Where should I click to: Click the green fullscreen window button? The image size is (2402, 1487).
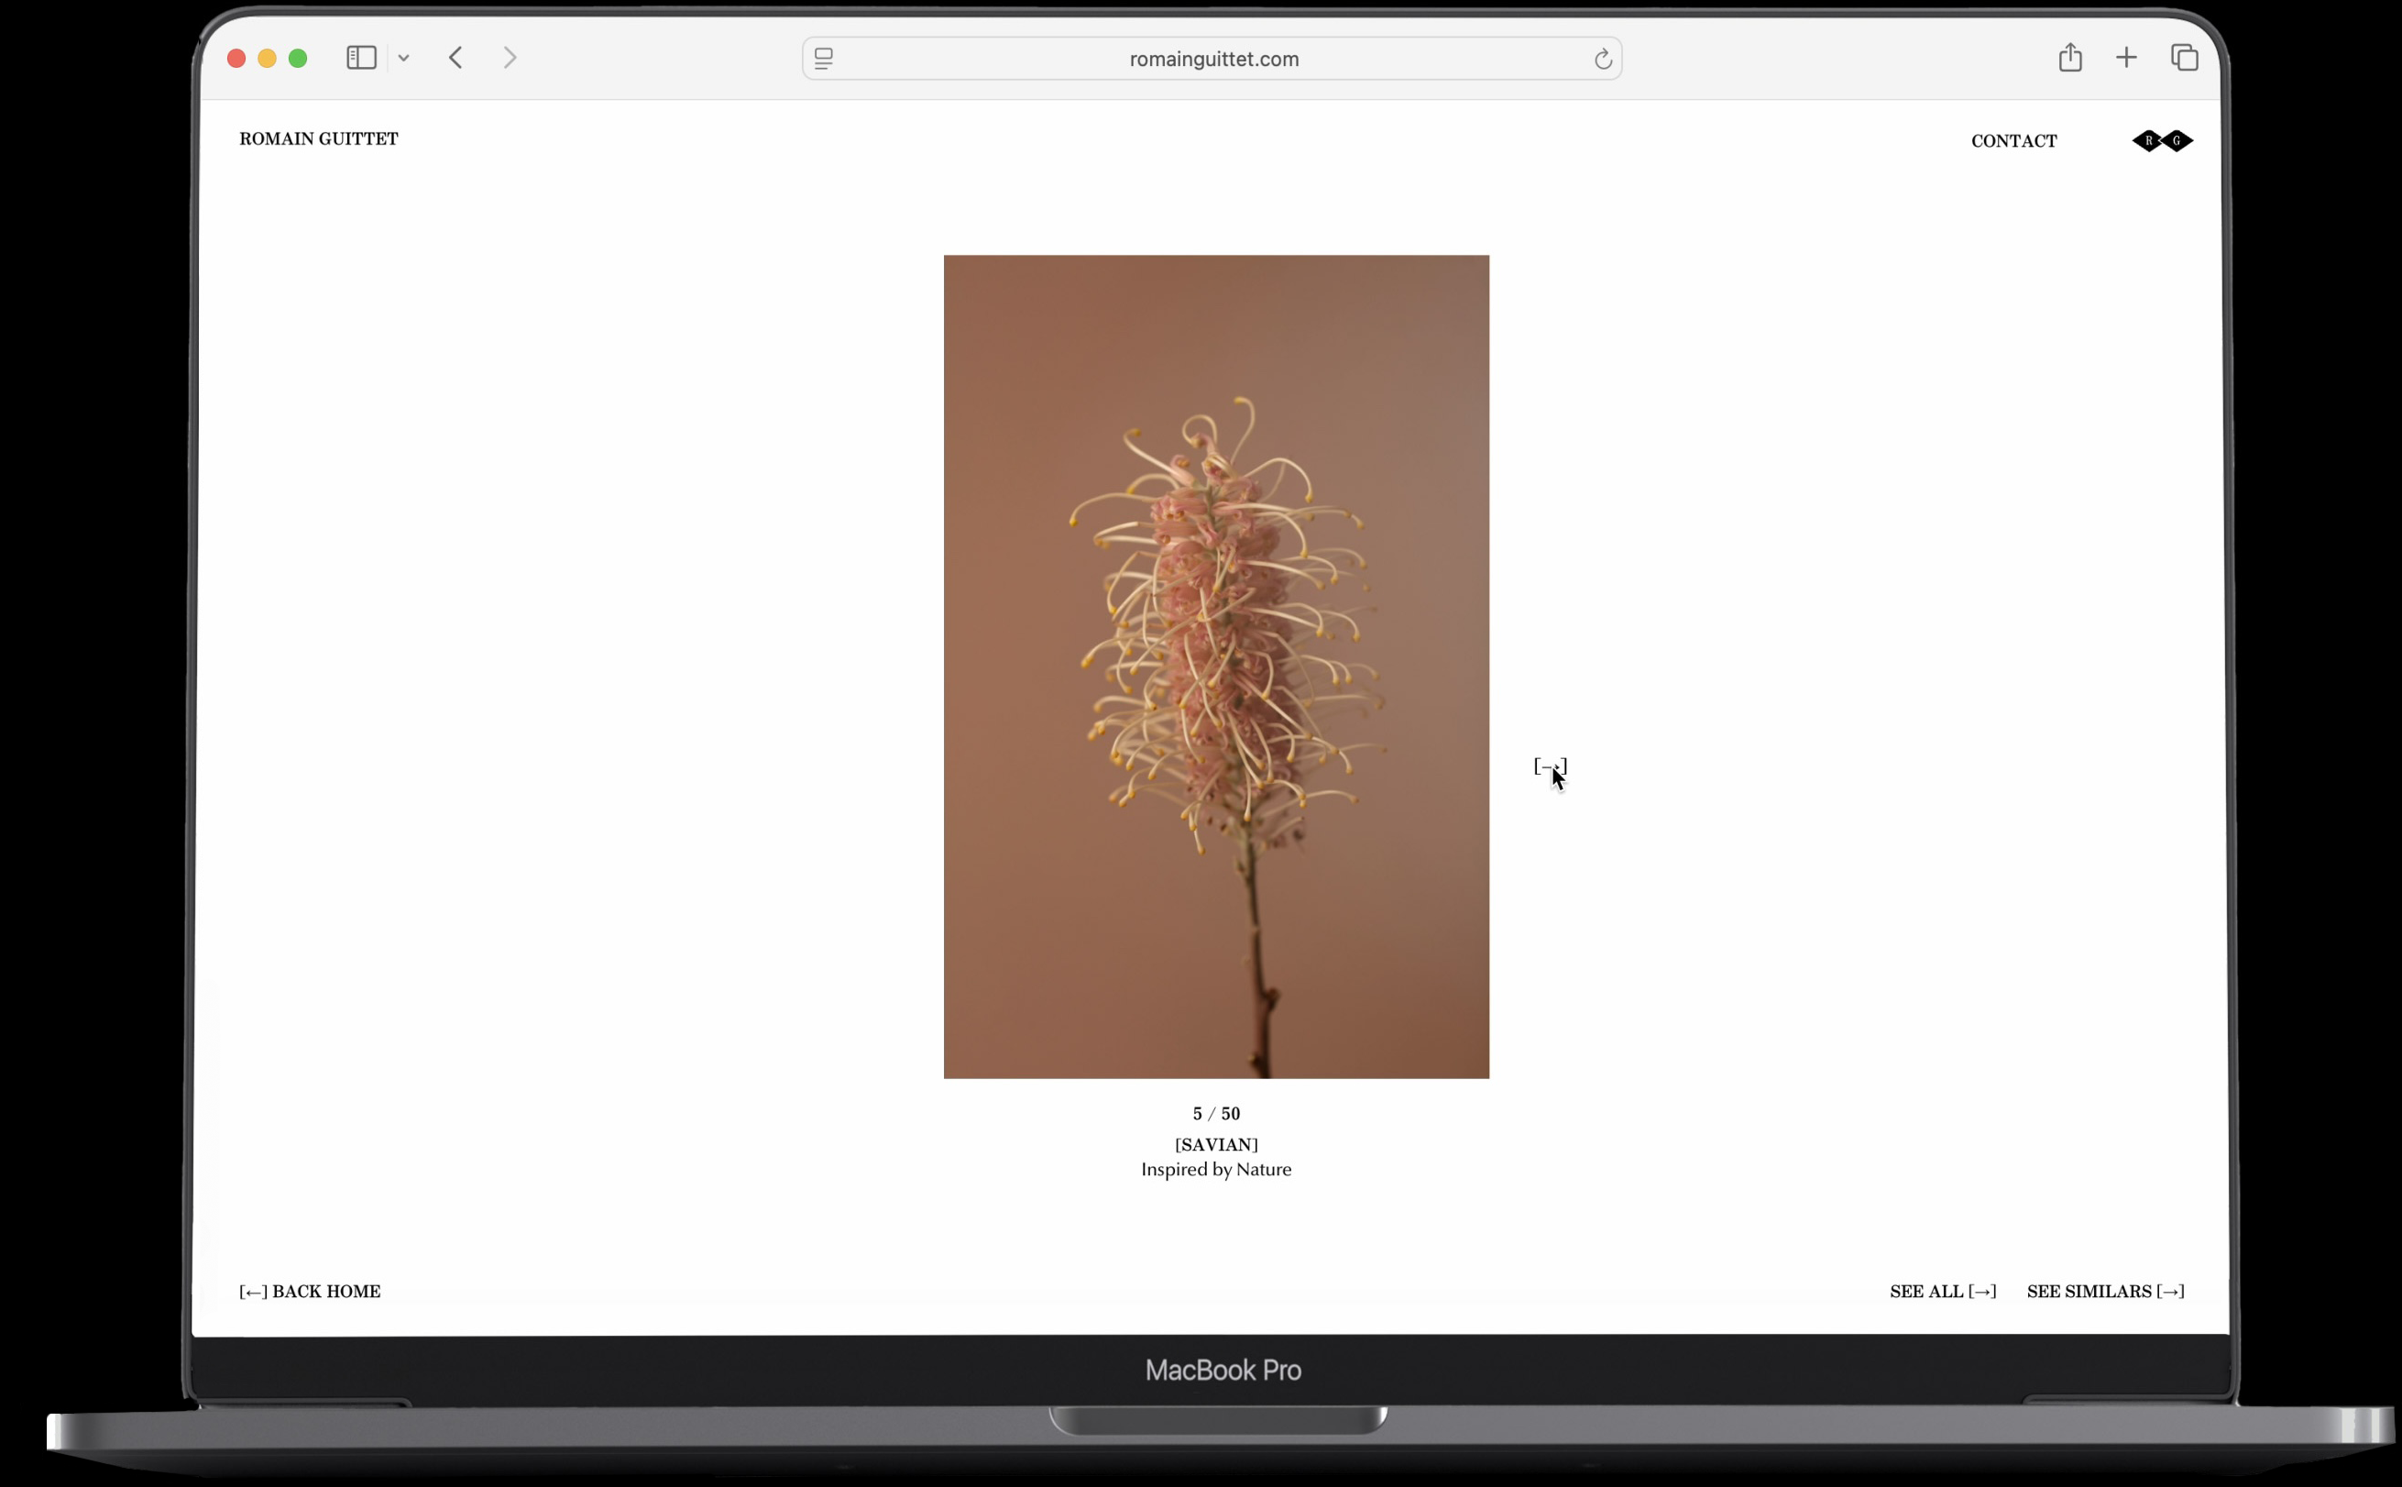point(298,59)
